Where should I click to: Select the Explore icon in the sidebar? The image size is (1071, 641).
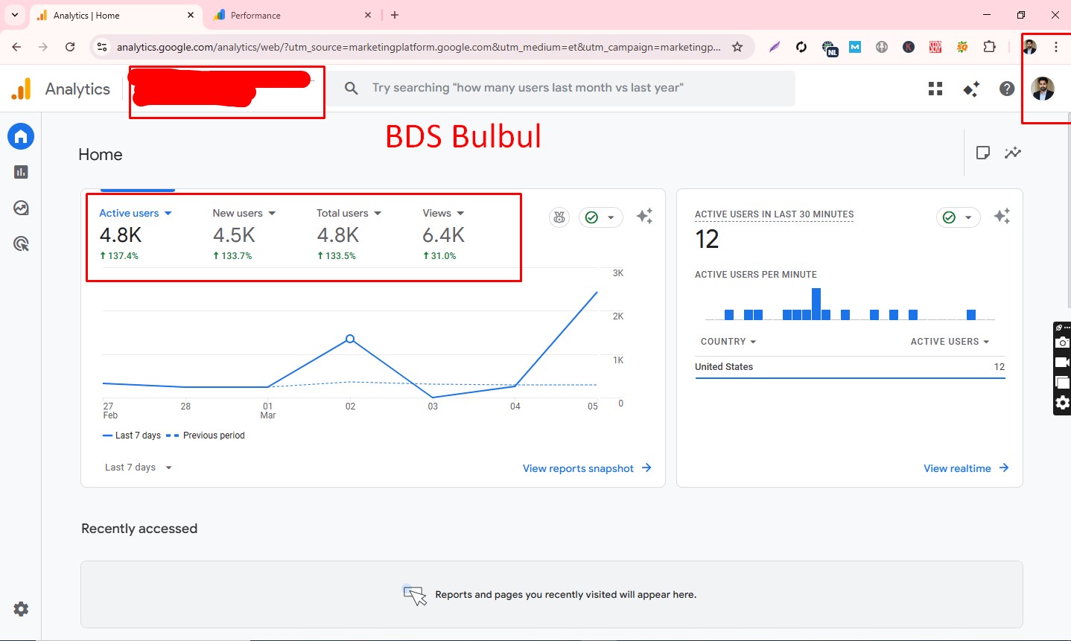coord(21,208)
